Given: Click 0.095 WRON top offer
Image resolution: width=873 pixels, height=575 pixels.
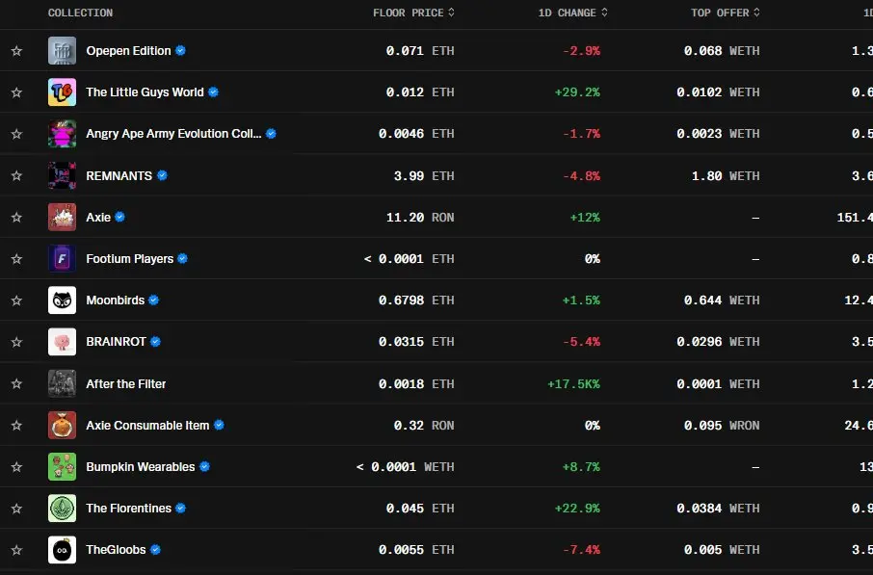Looking at the screenshot, I should [x=722, y=426].
